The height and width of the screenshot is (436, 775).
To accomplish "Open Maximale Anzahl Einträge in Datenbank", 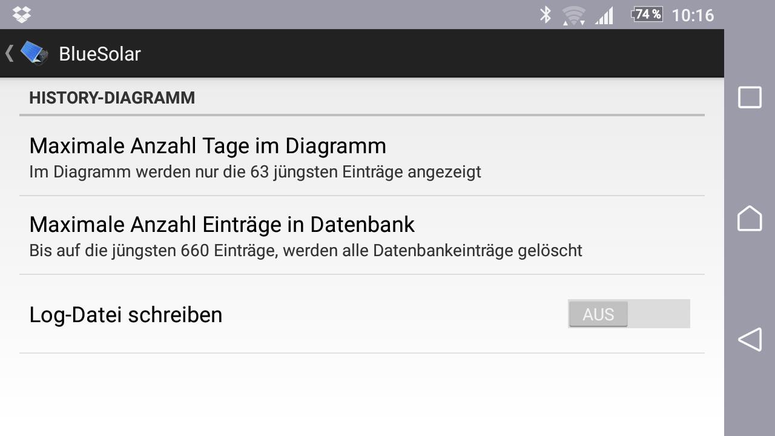I will [x=362, y=236].
